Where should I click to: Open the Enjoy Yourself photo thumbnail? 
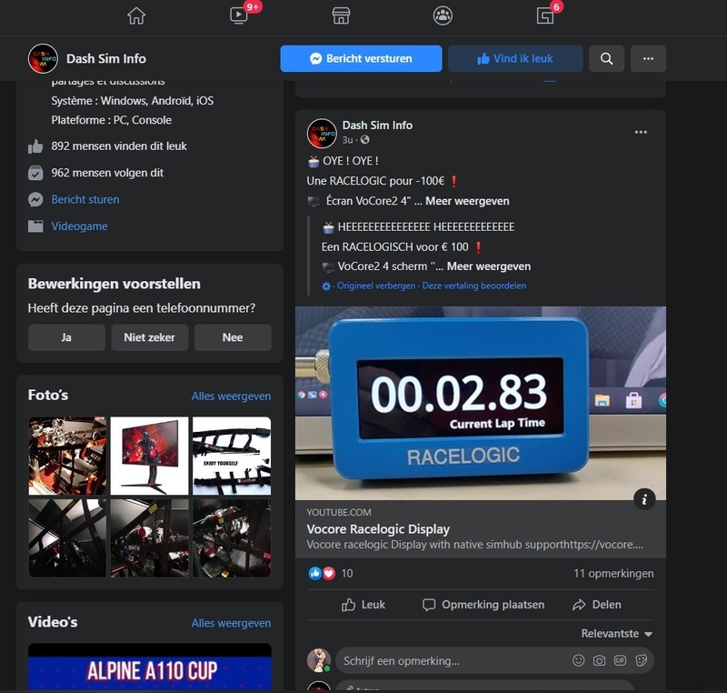click(232, 456)
